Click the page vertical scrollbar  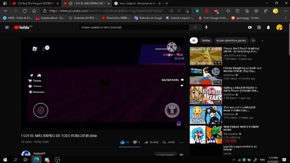point(289,39)
